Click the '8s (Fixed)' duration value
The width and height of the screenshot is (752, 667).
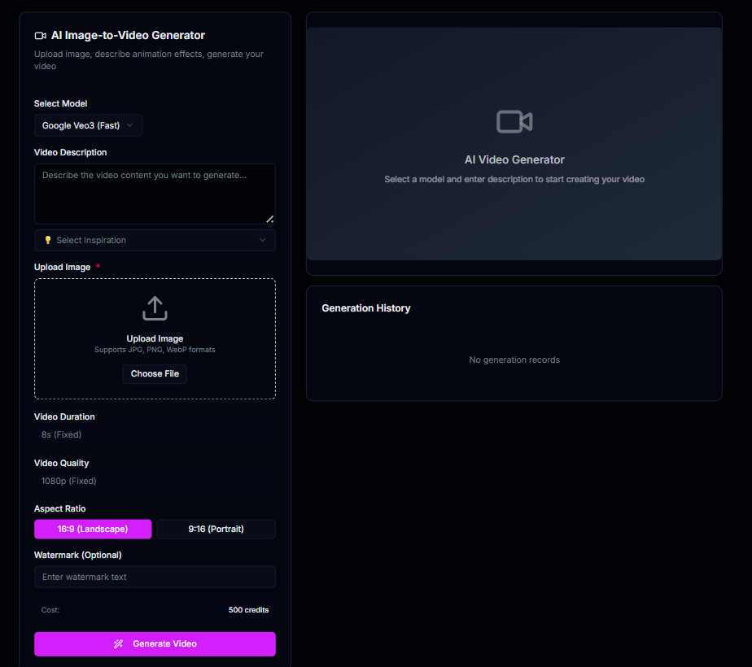(x=61, y=434)
